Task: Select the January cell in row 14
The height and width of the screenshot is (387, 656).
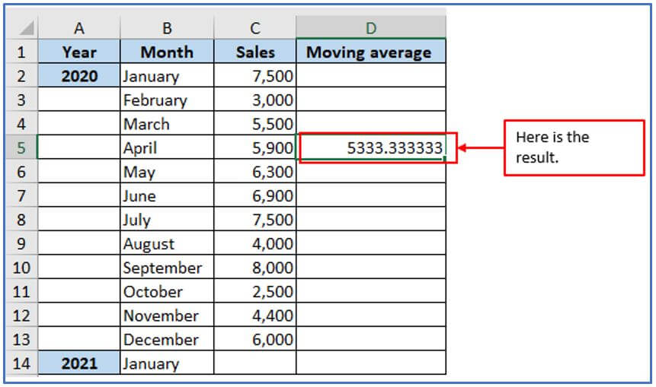Action: [x=167, y=363]
